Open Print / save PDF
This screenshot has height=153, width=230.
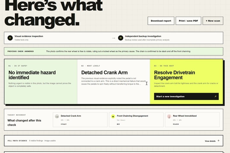click(188, 21)
